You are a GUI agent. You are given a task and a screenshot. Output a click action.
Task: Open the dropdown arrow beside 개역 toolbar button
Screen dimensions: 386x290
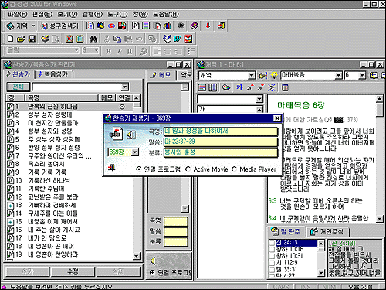pyautogui.click(x=33, y=26)
